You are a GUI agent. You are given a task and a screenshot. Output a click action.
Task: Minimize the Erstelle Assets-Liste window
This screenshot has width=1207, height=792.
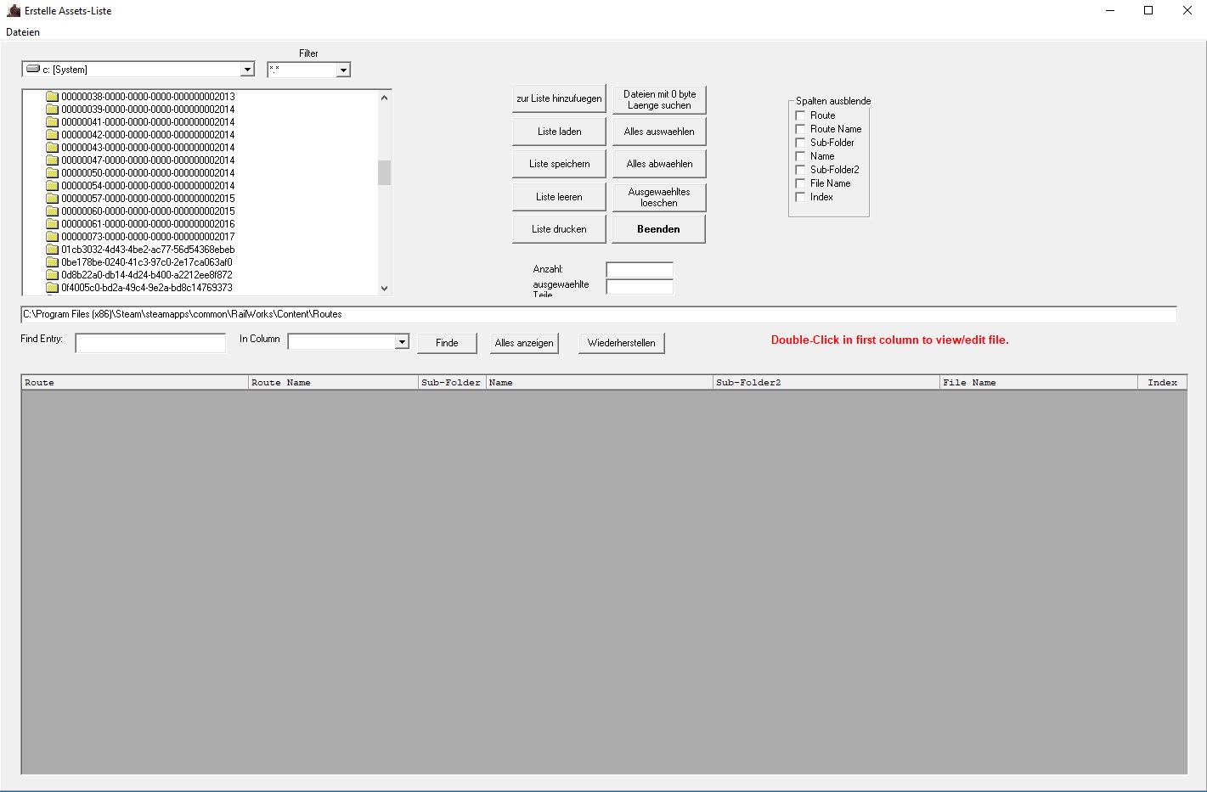1110,11
